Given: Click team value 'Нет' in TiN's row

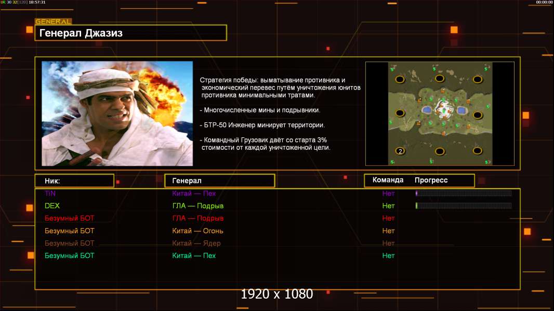Looking at the screenshot, I should [388, 193].
